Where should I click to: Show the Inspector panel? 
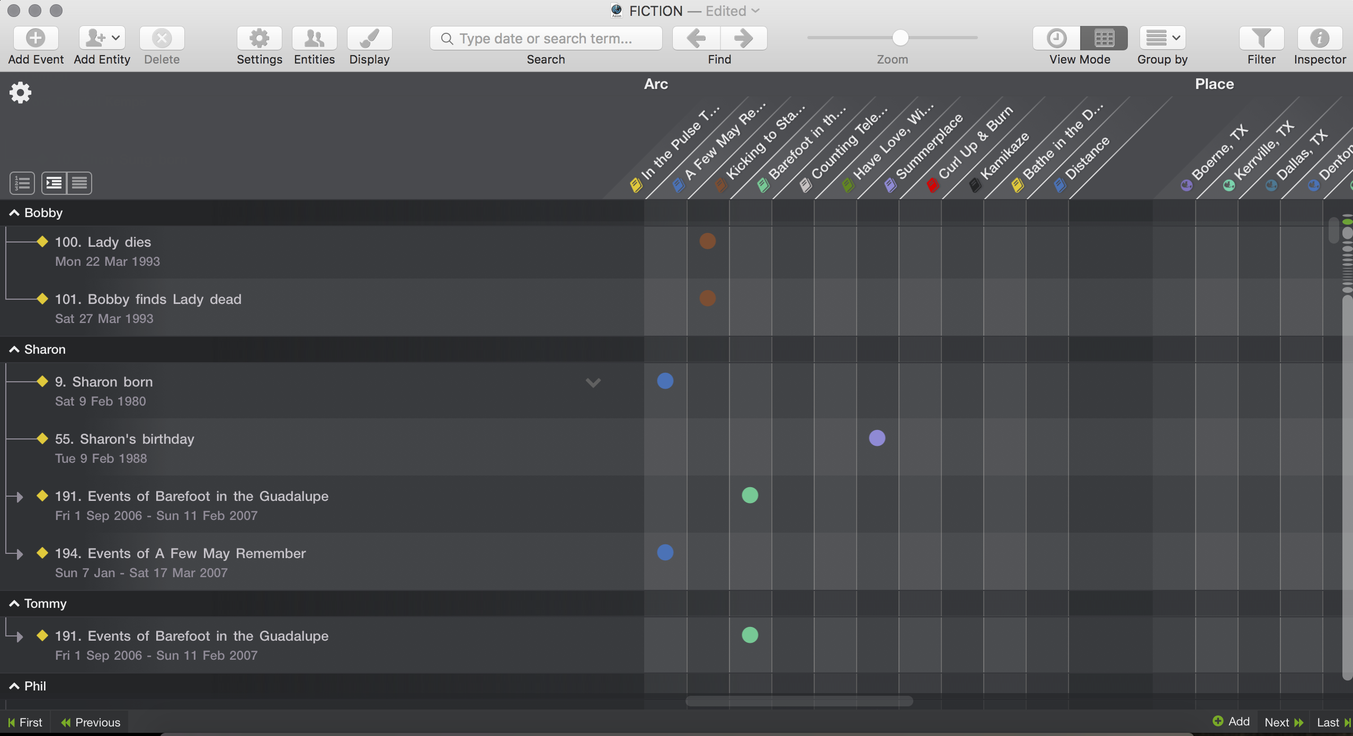pyautogui.click(x=1319, y=38)
